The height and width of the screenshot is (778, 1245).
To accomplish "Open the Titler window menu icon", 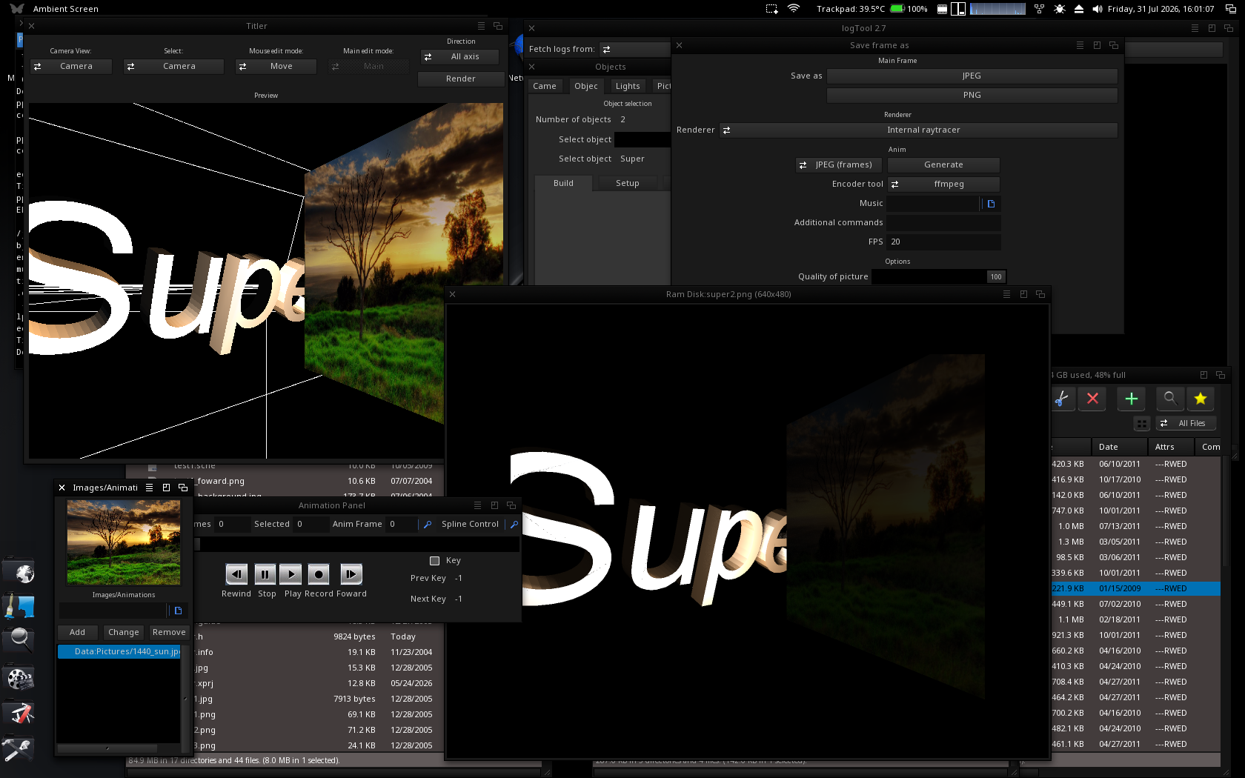I will (x=481, y=26).
